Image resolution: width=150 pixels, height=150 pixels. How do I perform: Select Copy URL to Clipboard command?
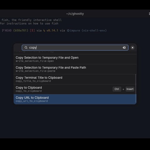75,99
